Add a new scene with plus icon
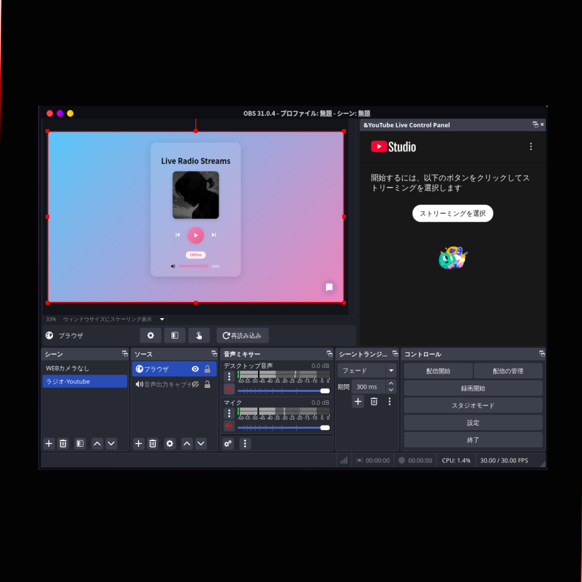582x582 pixels. tap(48, 444)
